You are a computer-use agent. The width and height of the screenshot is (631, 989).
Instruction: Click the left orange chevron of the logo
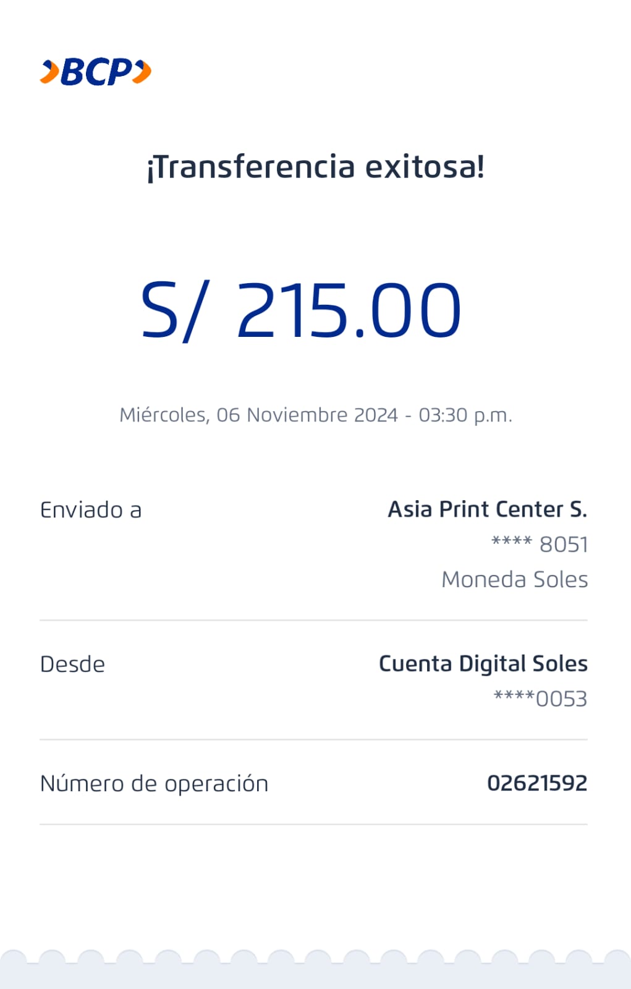point(49,72)
